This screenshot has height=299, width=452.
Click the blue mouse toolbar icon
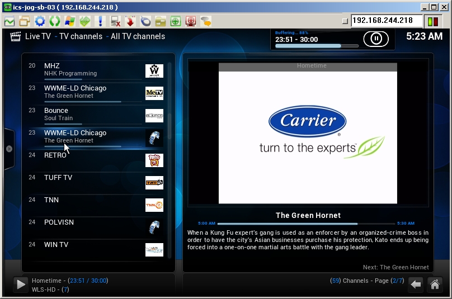point(145,21)
